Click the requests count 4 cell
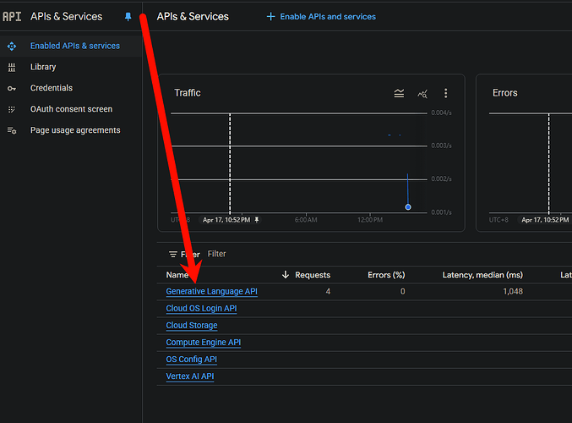The height and width of the screenshot is (423, 572). 328,292
